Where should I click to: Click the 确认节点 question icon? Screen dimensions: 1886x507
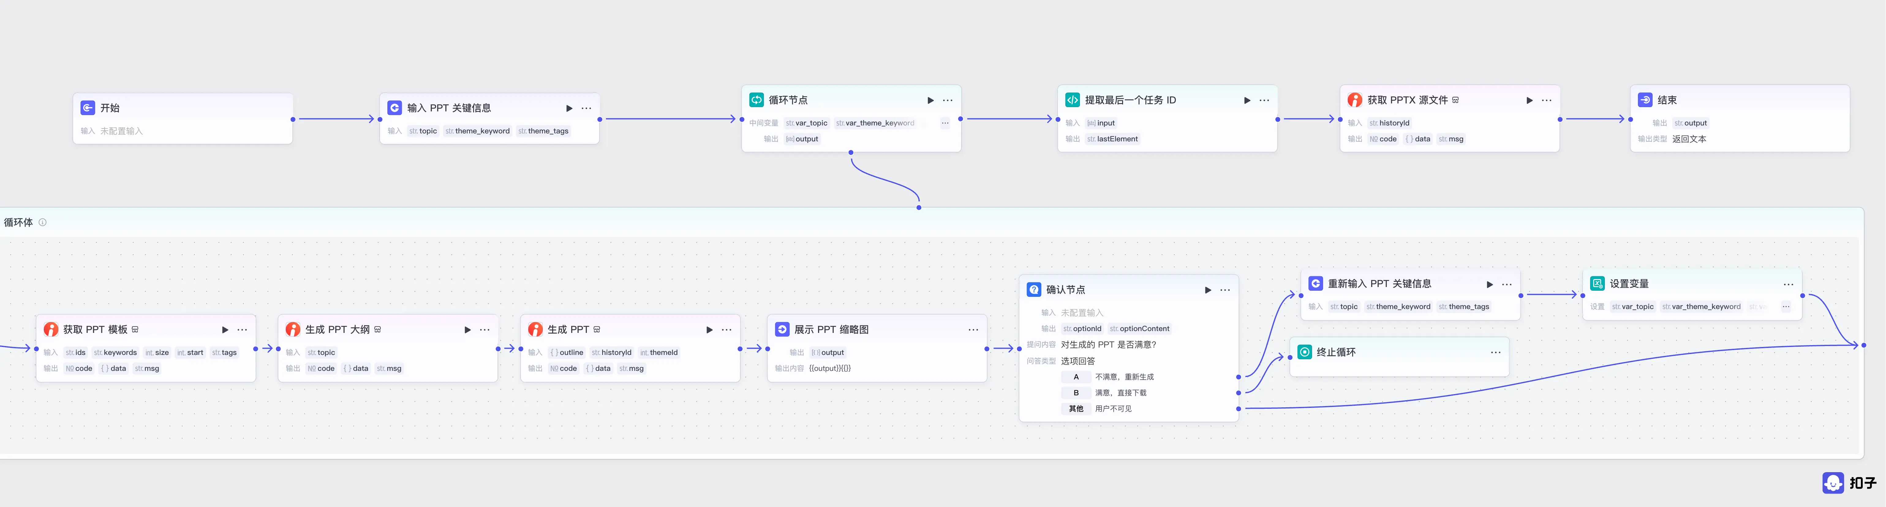tap(1034, 290)
